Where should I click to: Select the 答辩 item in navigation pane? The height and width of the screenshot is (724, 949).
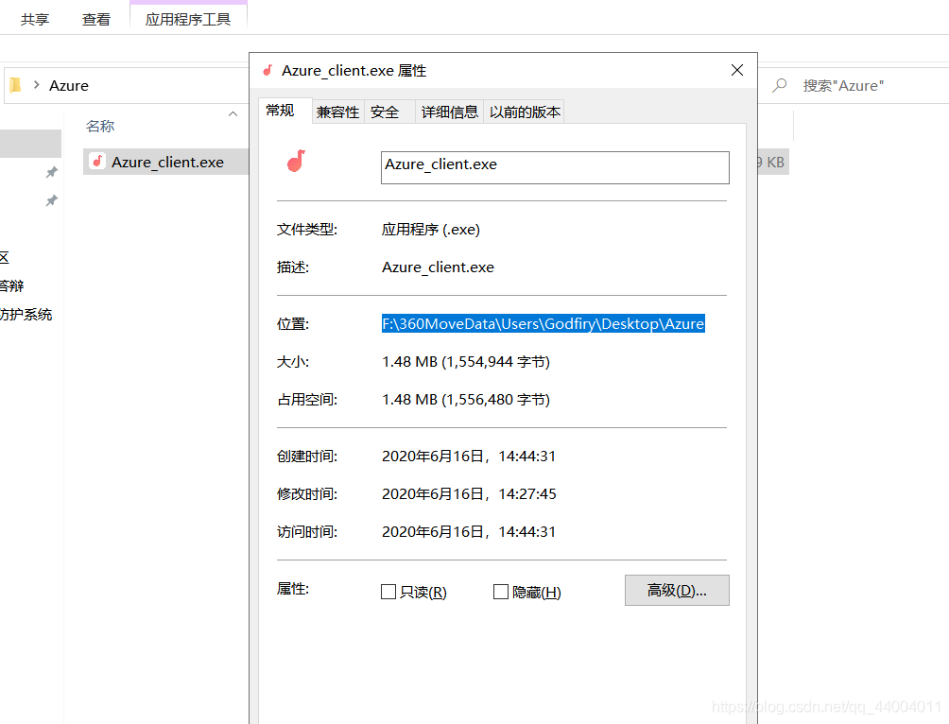(x=12, y=285)
